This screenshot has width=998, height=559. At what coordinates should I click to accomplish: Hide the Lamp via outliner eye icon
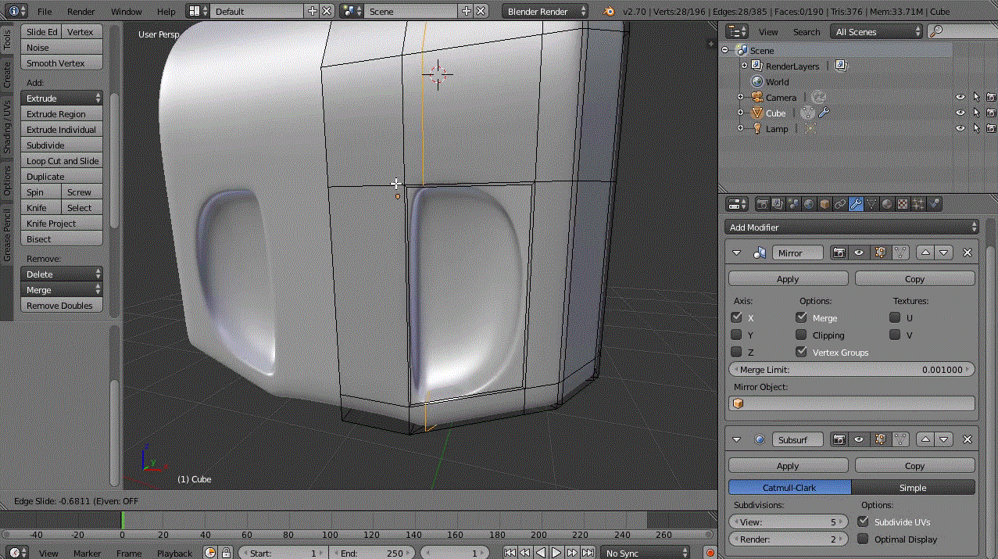[960, 128]
